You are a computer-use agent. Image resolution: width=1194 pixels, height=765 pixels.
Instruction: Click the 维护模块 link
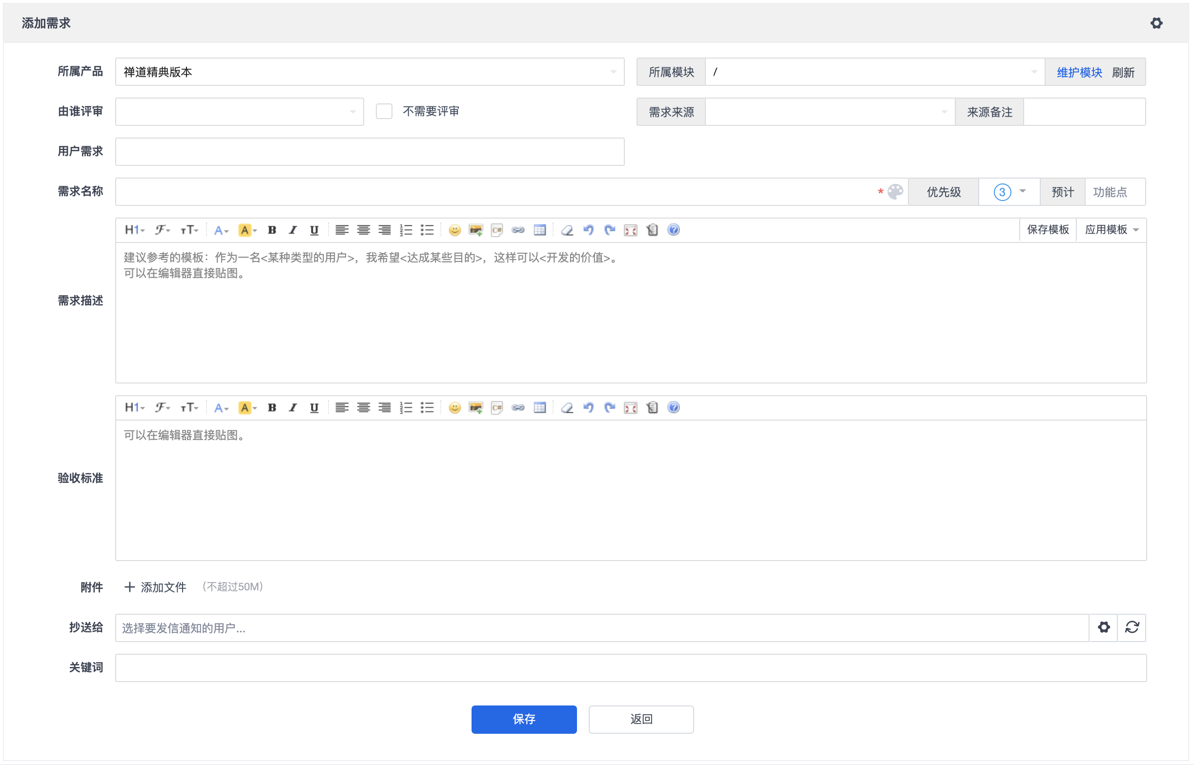[1079, 73]
